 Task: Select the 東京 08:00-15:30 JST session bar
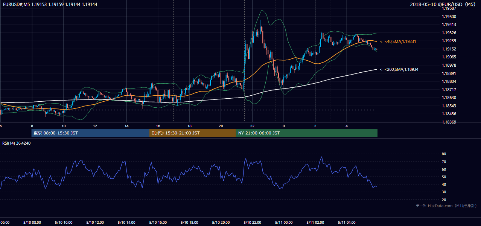point(90,133)
